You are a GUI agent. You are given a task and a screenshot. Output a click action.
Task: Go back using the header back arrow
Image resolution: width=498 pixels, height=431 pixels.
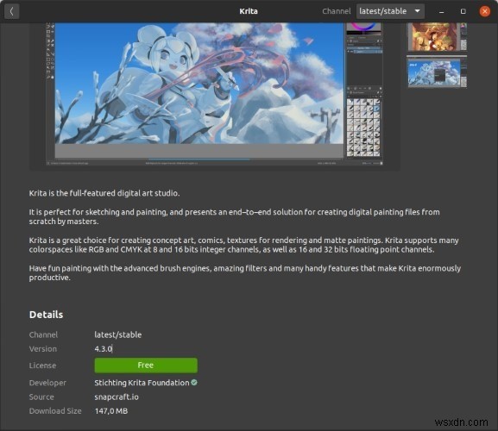tap(12, 11)
